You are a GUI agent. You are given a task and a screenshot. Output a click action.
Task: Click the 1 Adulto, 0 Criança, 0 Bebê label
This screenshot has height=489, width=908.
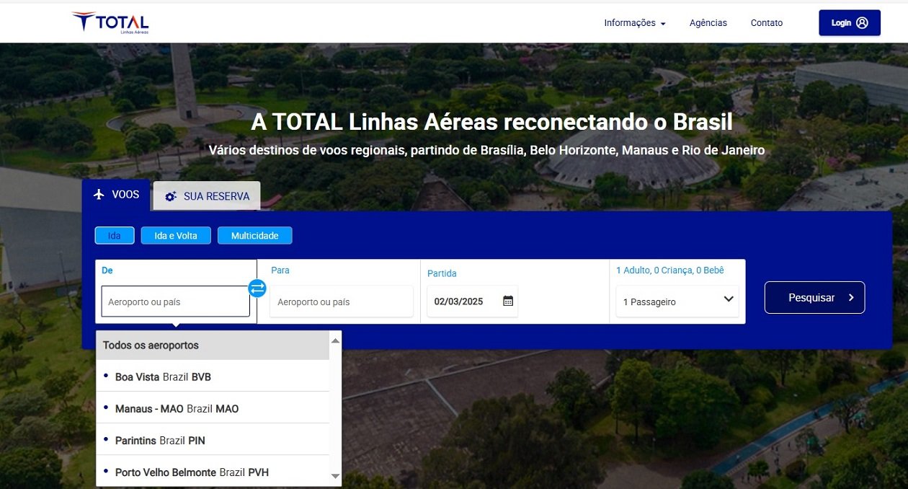[x=670, y=270]
